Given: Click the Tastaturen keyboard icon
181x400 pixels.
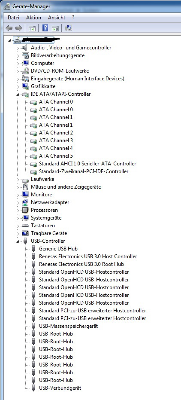Looking at the screenshot, I should (x=25, y=226).
